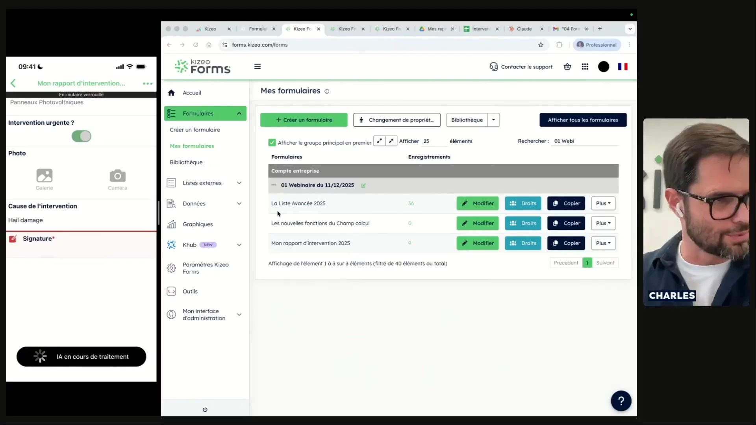Click the Rechercher search field
The height and width of the screenshot is (425, 756).
(585, 141)
